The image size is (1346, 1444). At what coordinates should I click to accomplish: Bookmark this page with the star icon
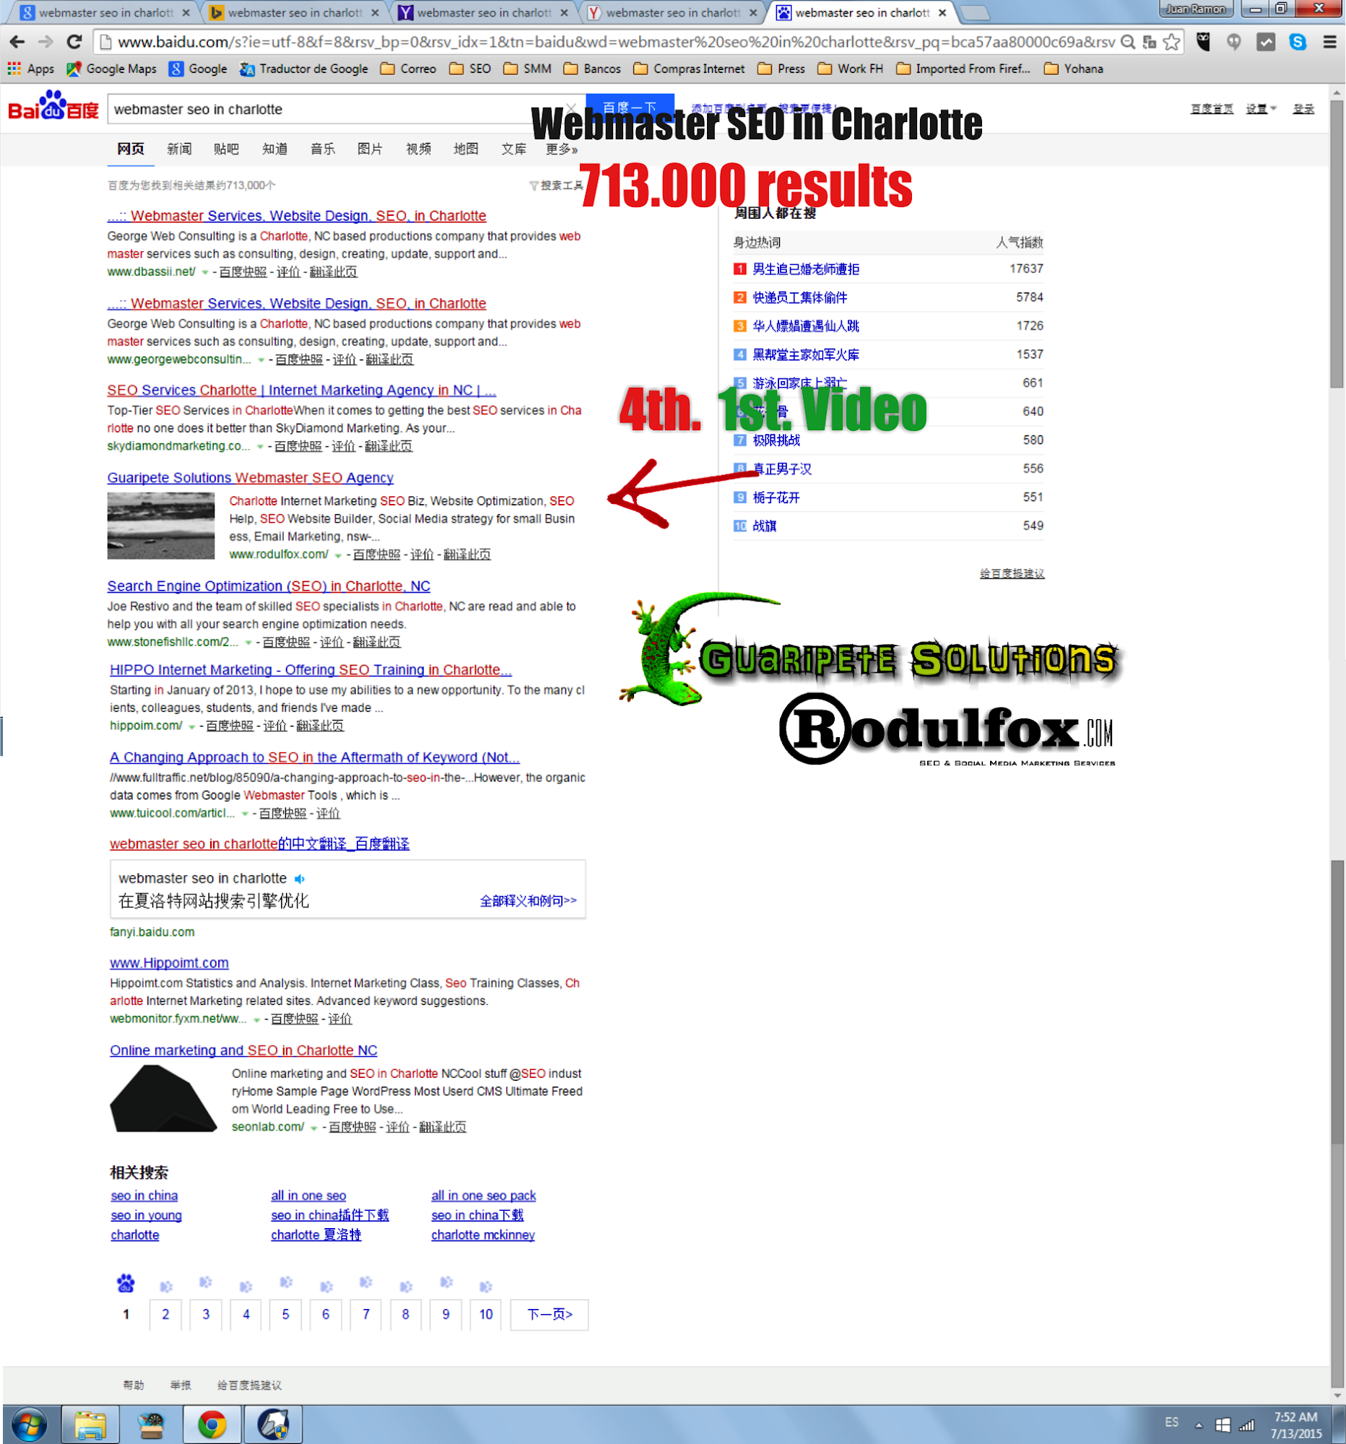pyautogui.click(x=1171, y=42)
